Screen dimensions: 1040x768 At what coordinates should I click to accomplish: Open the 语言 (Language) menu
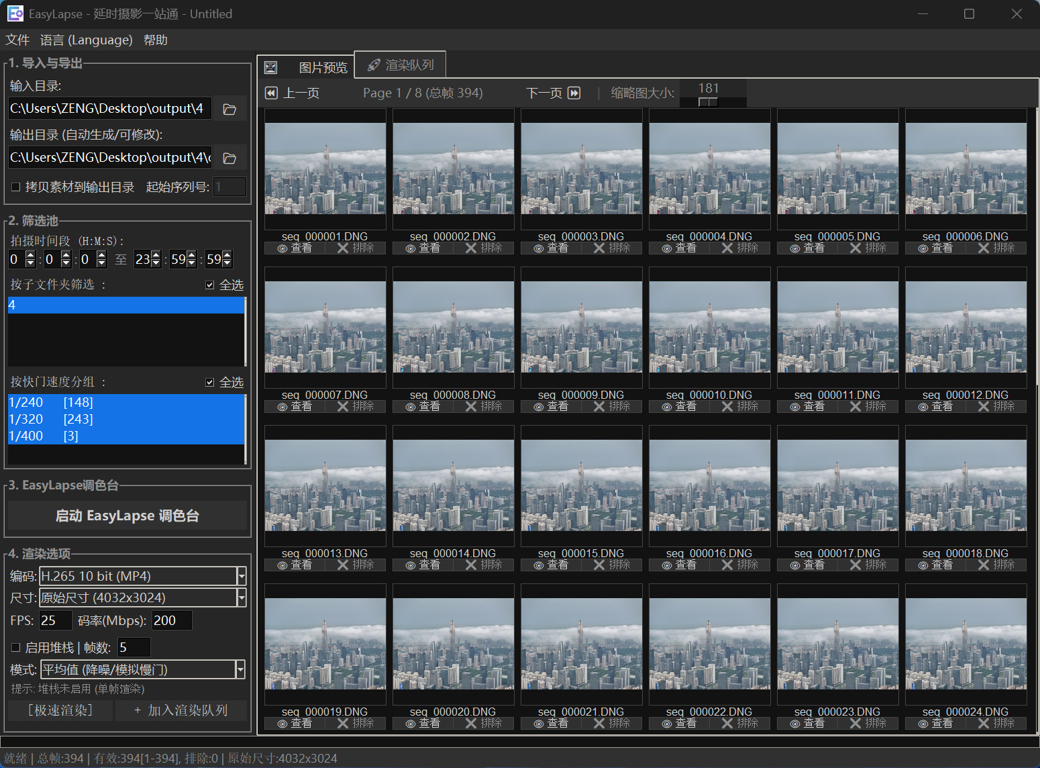click(x=86, y=40)
